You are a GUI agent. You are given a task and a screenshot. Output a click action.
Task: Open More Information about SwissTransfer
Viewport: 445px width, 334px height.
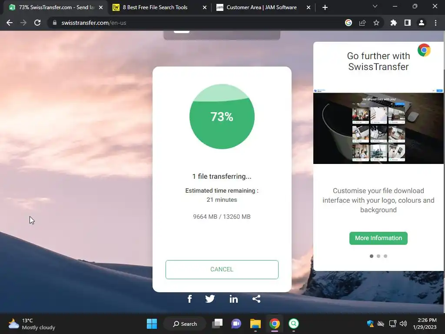click(379, 238)
